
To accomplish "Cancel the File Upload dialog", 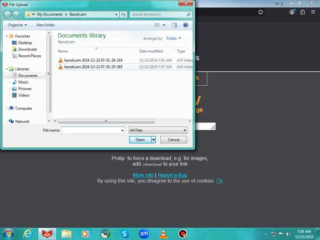I will (x=174, y=140).
